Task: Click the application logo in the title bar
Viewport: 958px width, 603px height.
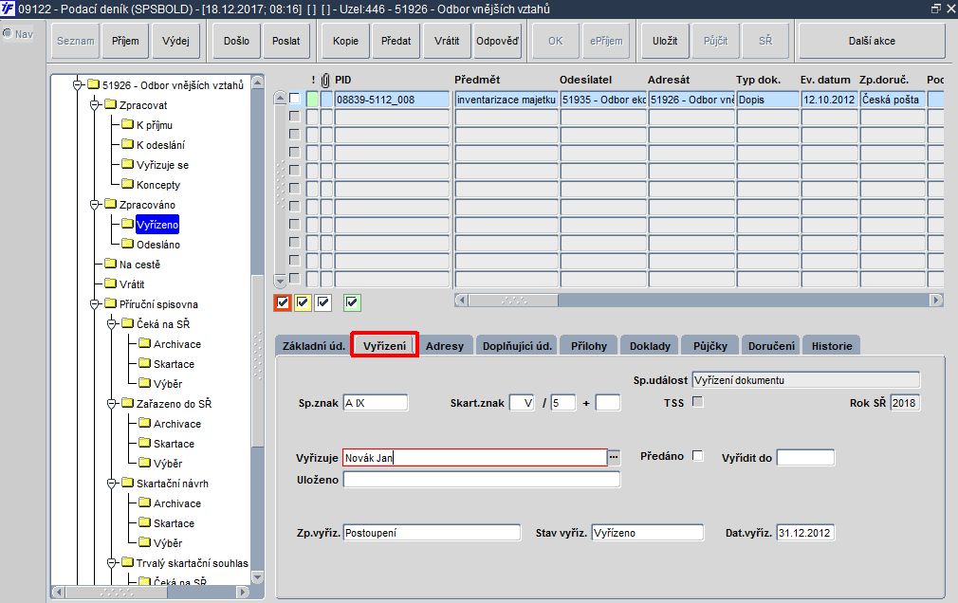Action: coord(8,9)
